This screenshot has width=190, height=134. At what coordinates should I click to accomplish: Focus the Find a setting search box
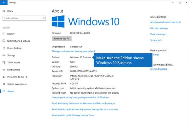tap(24, 18)
